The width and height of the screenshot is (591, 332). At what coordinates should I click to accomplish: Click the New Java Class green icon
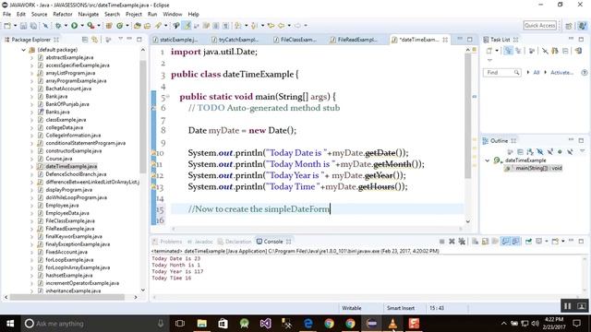click(119, 26)
